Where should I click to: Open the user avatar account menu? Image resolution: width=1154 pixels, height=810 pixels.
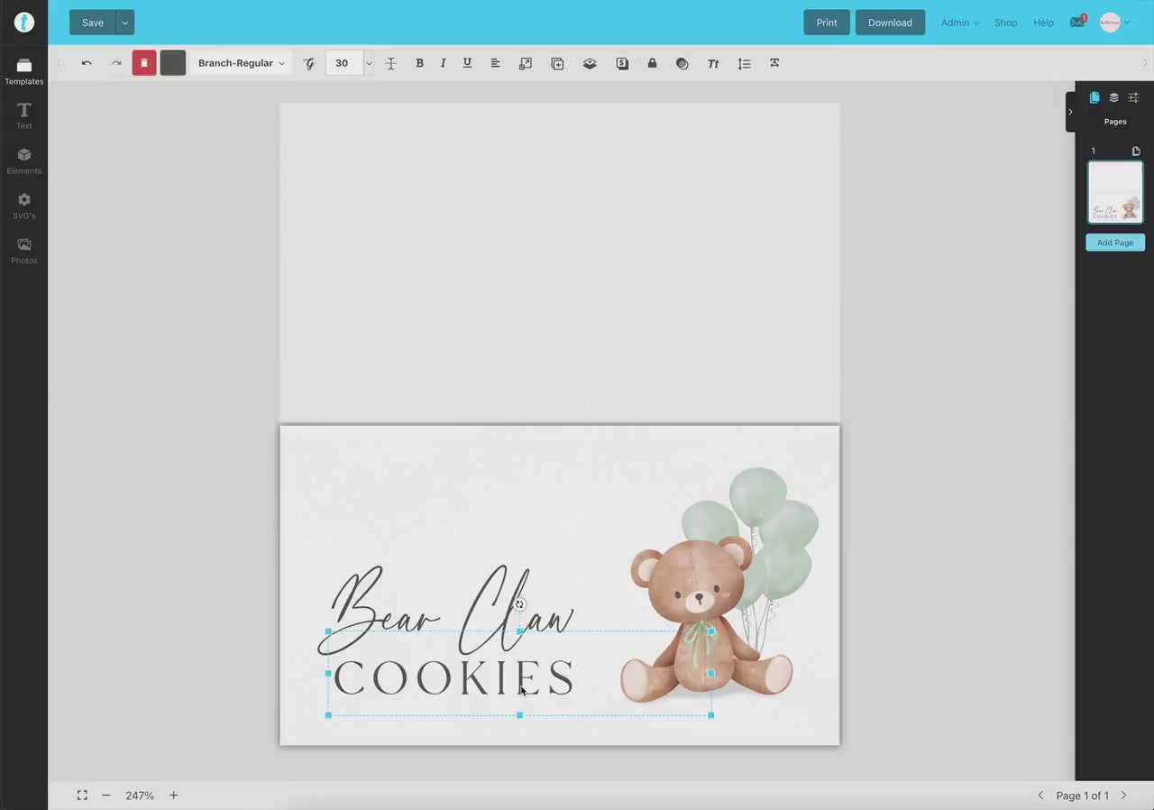point(1114,23)
